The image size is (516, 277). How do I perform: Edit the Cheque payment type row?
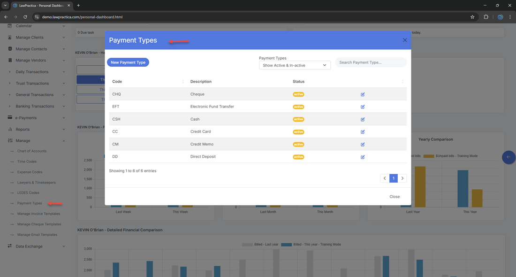click(x=363, y=94)
